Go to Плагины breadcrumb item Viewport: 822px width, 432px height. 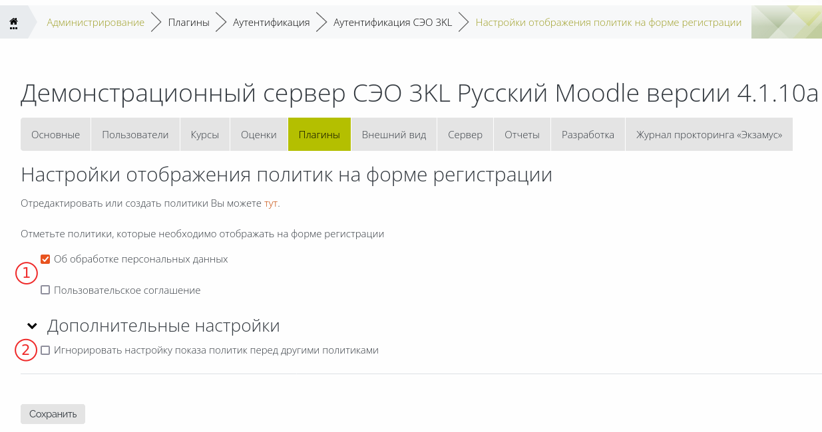189,22
